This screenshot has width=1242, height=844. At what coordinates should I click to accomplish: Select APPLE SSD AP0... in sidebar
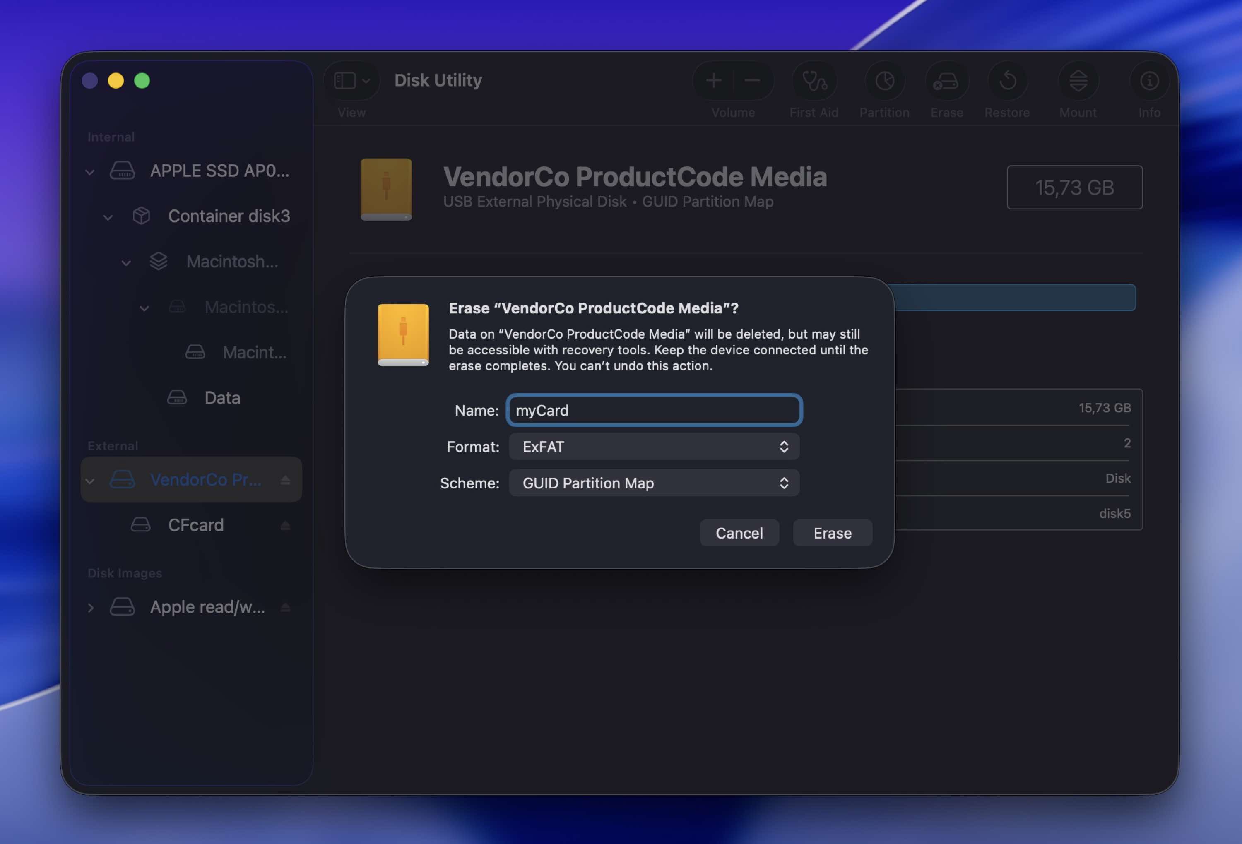(x=191, y=171)
